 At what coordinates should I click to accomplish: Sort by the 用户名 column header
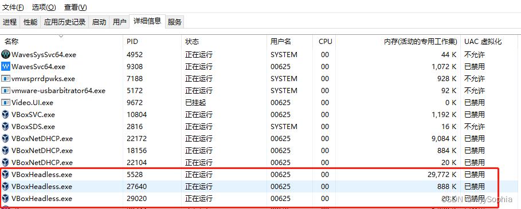pos(290,42)
